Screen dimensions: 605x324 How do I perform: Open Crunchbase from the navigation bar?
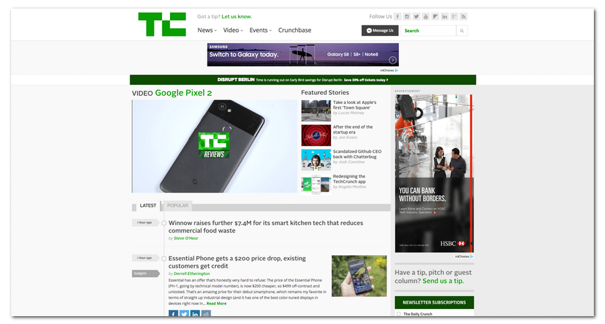tap(294, 30)
